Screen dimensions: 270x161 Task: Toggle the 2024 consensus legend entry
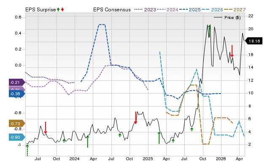[x=167, y=10]
